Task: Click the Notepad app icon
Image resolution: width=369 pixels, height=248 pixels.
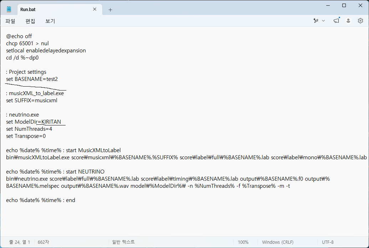Action: click(x=9, y=9)
